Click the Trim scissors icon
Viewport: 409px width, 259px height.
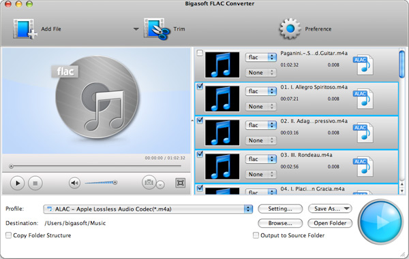click(156, 29)
